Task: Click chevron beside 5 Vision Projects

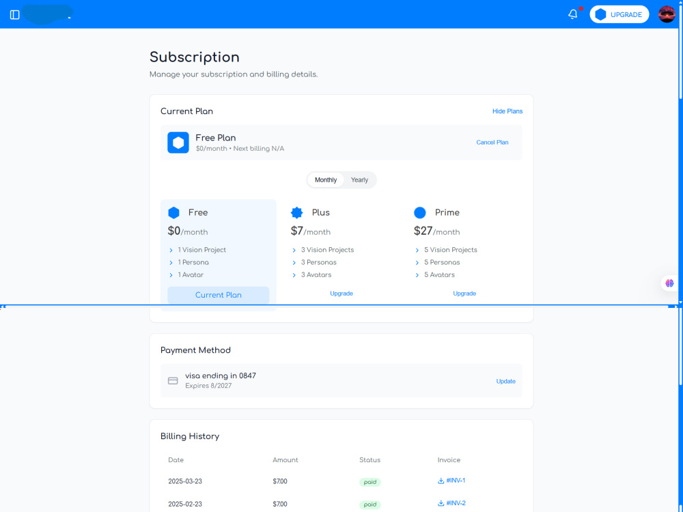Action: (417, 251)
